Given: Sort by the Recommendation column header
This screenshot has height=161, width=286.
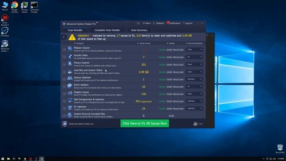Looking at the screenshot, I should click(x=194, y=43).
